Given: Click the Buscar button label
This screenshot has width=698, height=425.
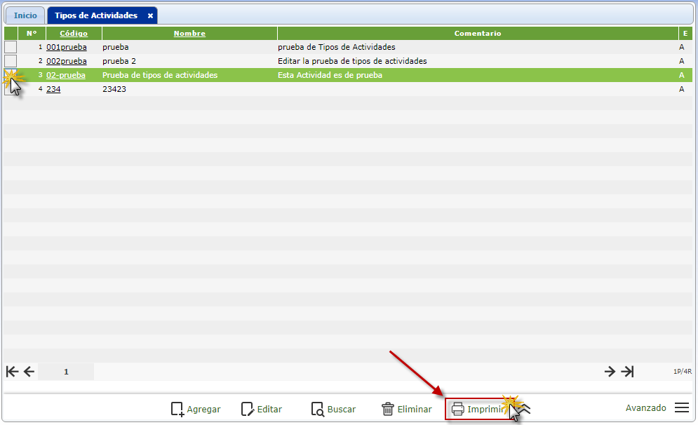Looking at the screenshot, I should click(342, 409).
